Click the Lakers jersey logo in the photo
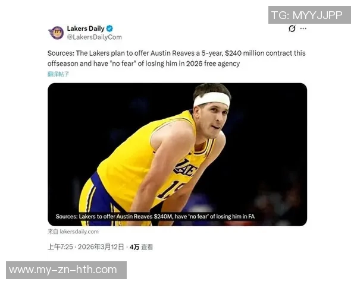 tap(185, 169)
